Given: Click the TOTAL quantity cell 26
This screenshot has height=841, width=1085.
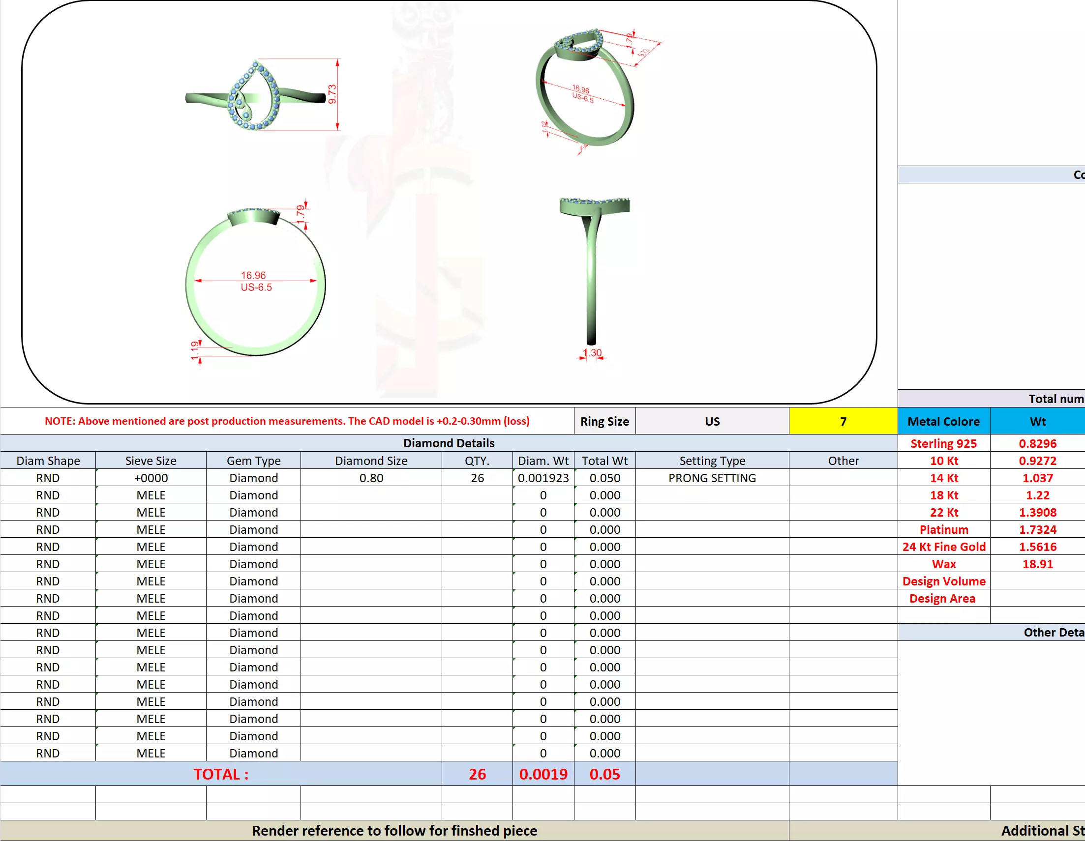Looking at the screenshot, I should pos(477,774).
